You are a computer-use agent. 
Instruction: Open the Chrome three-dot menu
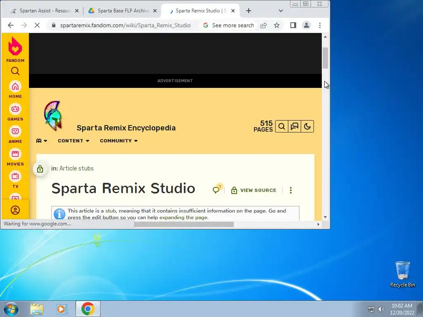point(320,25)
